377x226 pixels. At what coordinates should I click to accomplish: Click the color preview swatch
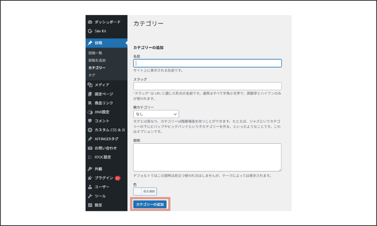pos(138,191)
